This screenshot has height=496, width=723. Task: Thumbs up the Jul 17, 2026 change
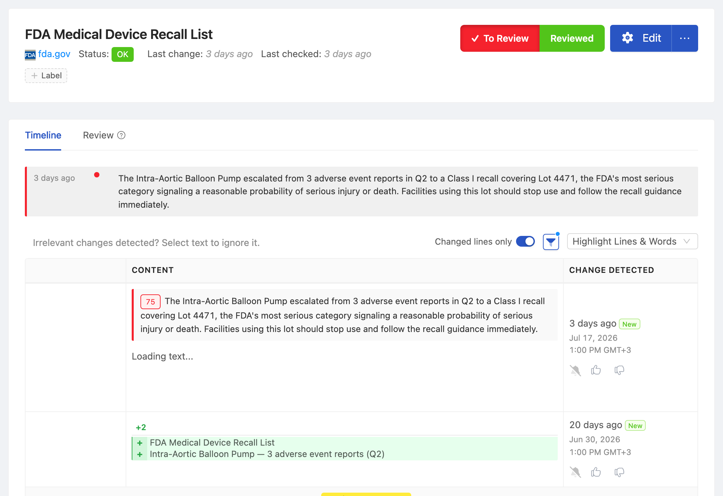(596, 370)
